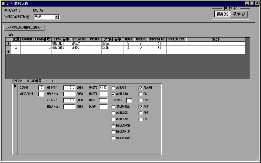The image size is (261, 163).
Task: Click the LPAR番号 column header
Action: (43, 39)
